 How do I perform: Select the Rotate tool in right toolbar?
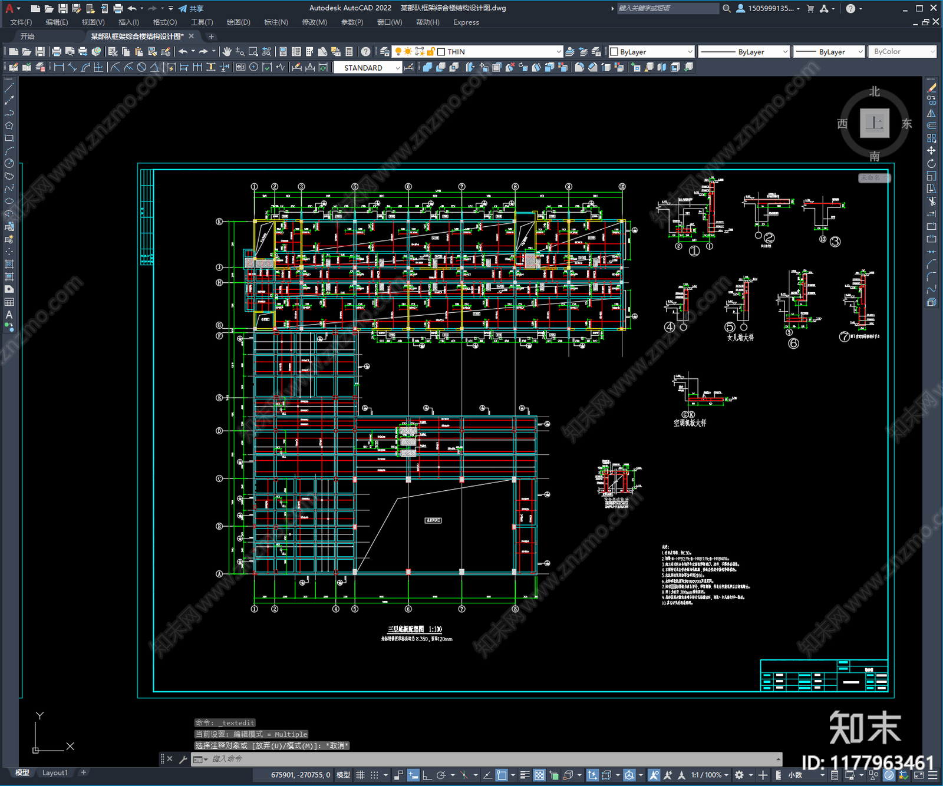tap(931, 163)
